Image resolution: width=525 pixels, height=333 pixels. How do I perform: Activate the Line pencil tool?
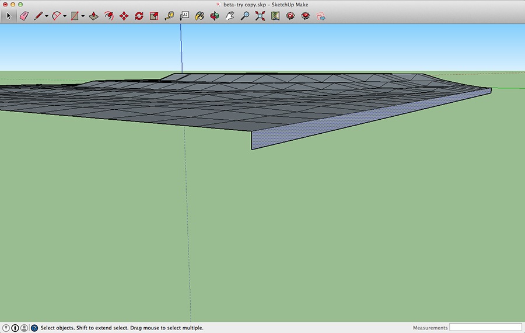pos(38,16)
